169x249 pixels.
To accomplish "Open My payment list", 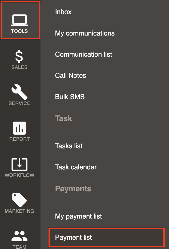I will pyautogui.click(x=78, y=216).
